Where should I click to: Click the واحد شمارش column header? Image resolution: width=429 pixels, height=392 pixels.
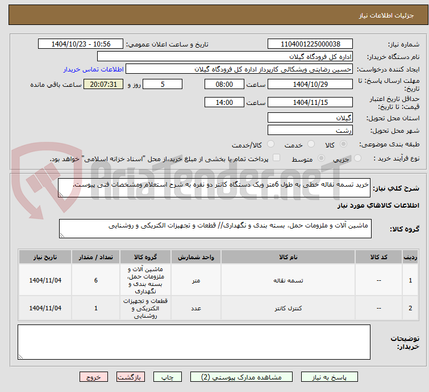click(x=196, y=257)
